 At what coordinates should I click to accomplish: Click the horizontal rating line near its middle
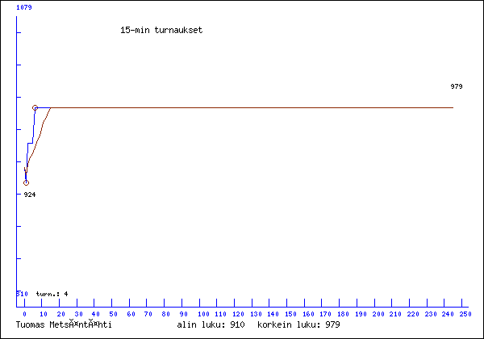242,107
